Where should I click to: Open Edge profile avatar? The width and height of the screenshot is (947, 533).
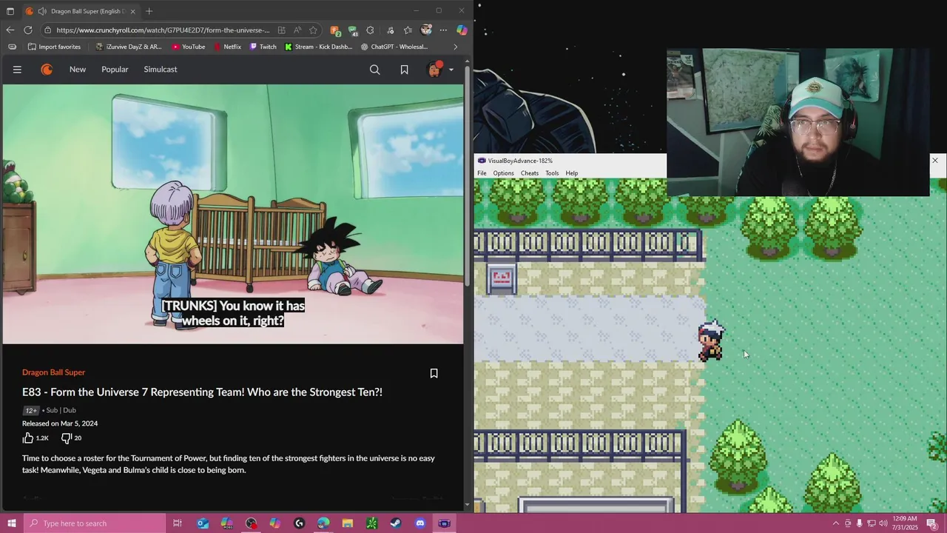425,30
